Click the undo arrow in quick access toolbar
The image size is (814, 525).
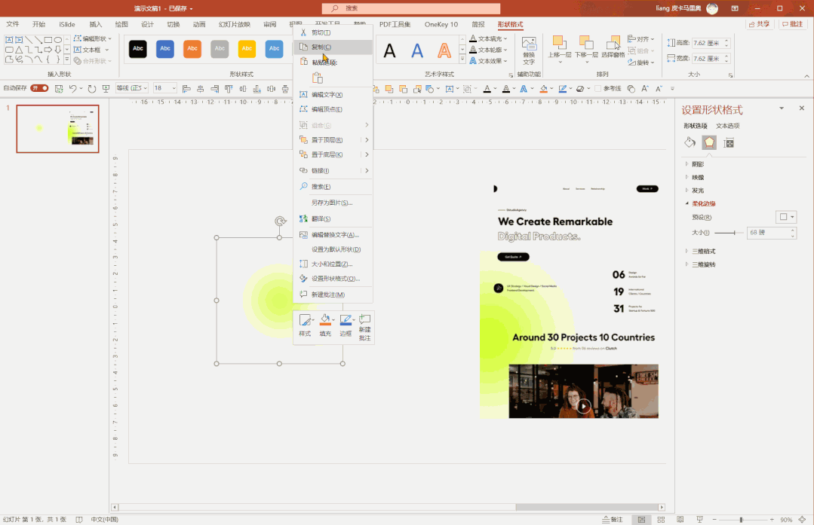72,89
